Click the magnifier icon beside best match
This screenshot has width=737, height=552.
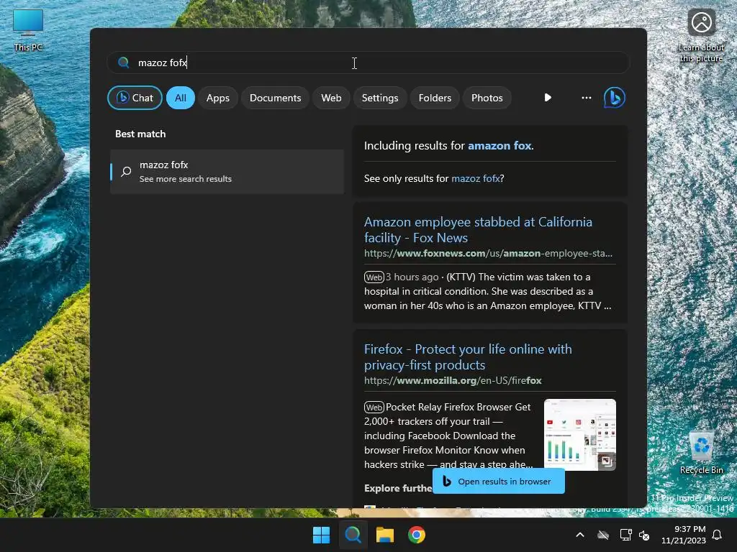click(126, 171)
